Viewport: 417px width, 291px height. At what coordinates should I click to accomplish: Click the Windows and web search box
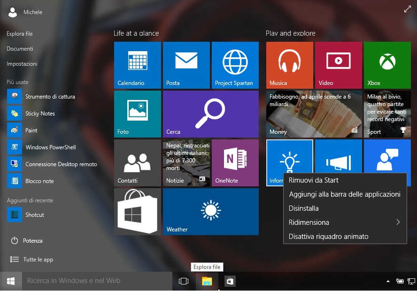(x=97, y=281)
